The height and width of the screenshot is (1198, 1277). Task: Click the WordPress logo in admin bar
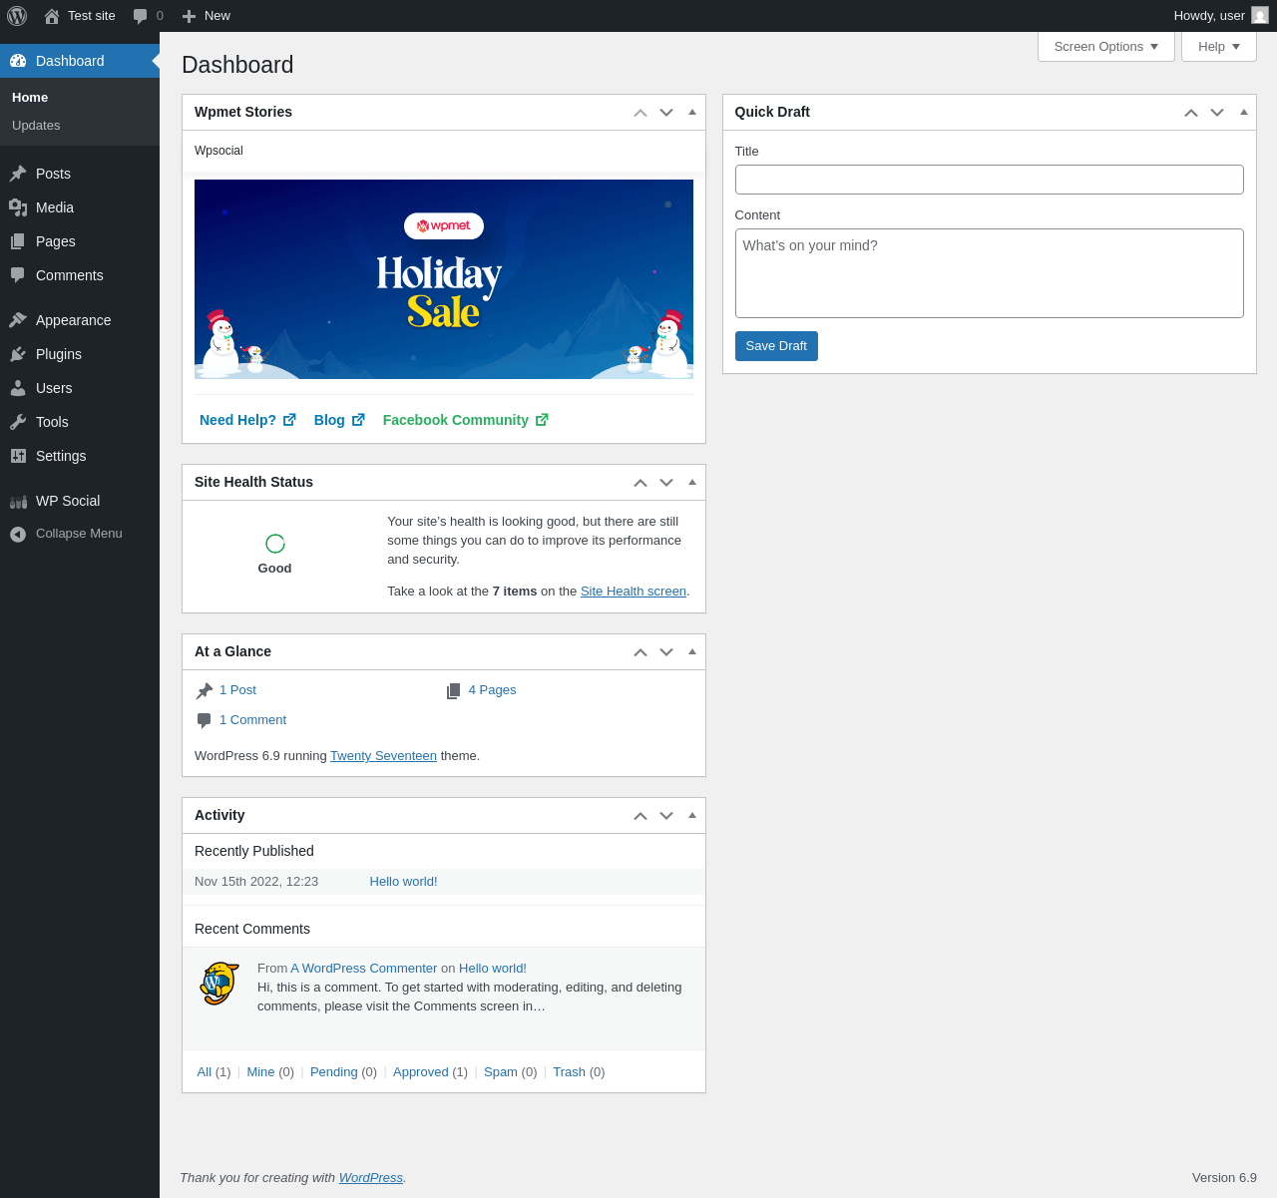click(x=17, y=16)
